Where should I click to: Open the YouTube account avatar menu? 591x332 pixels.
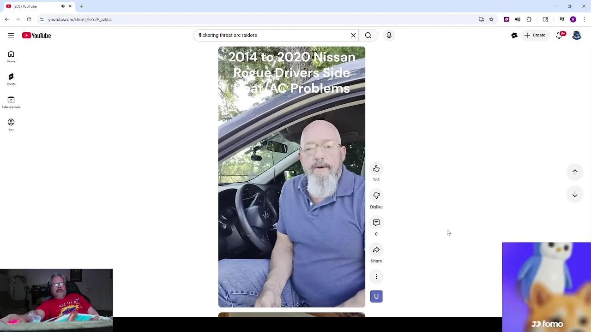point(577,35)
